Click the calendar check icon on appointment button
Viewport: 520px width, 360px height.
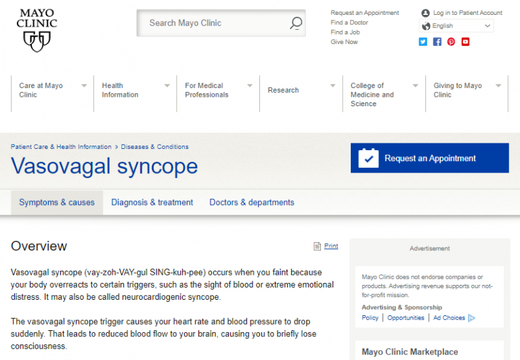click(x=368, y=158)
